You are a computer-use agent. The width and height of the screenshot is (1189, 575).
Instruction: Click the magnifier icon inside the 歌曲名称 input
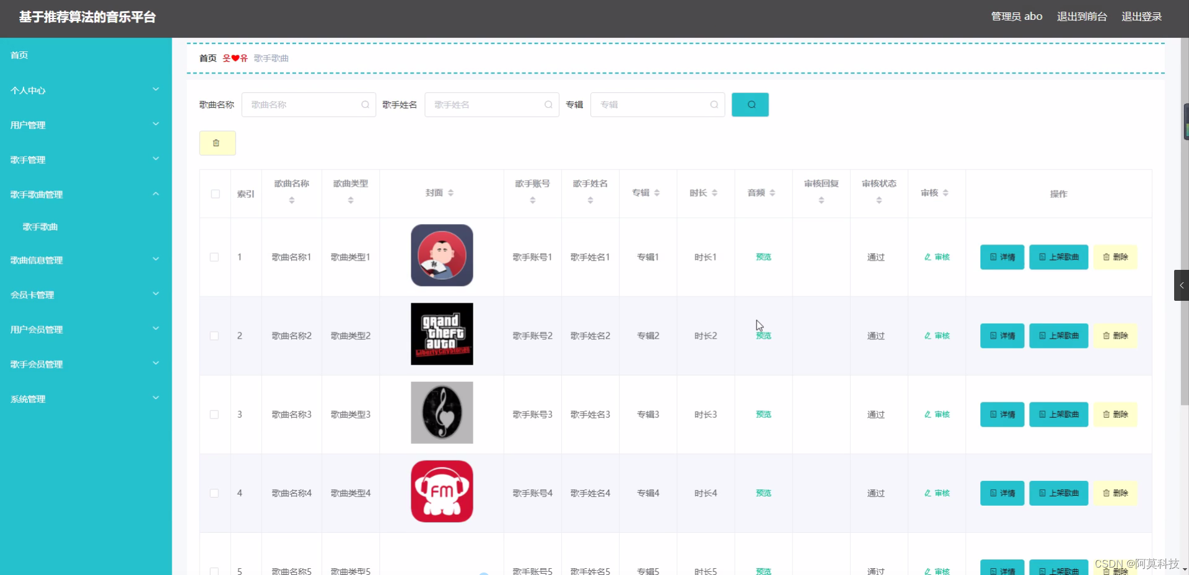(365, 105)
